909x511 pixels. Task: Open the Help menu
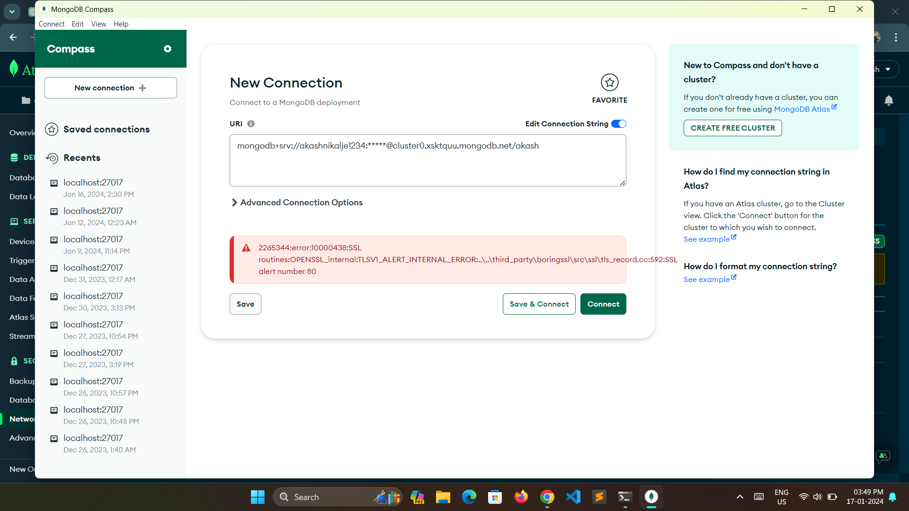pyautogui.click(x=121, y=24)
